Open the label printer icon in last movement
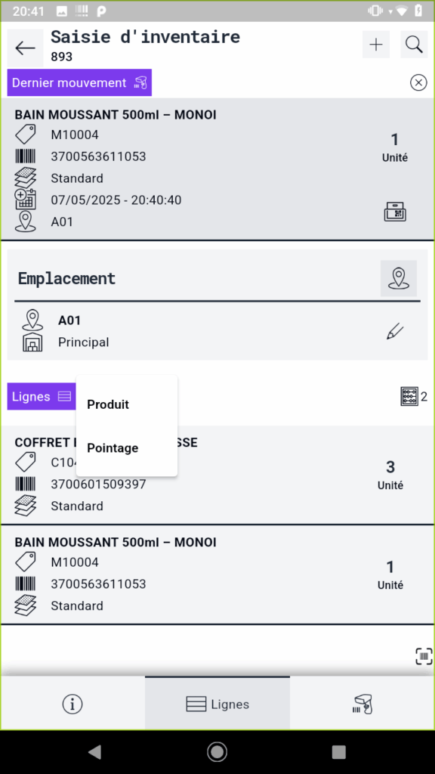435x774 pixels. pyautogui.click(x=395, y=212)
